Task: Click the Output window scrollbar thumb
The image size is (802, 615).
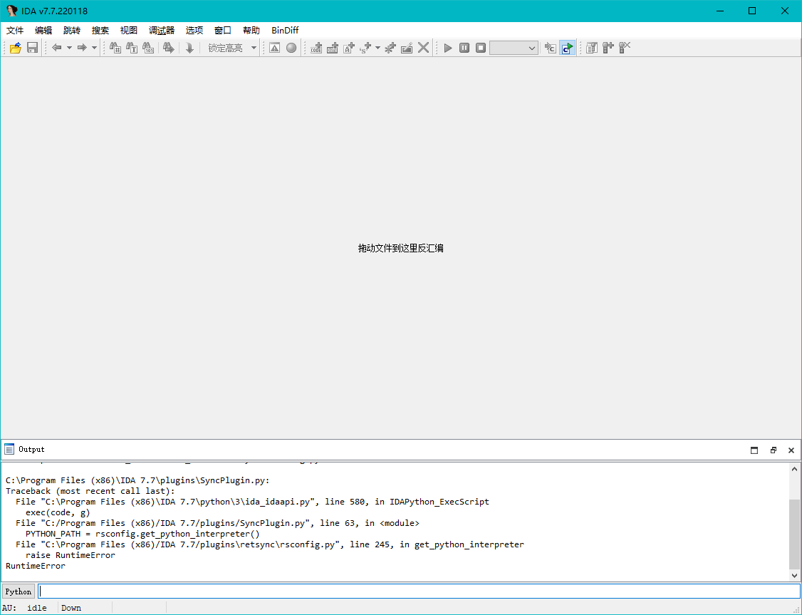Action: coord(794,534)
